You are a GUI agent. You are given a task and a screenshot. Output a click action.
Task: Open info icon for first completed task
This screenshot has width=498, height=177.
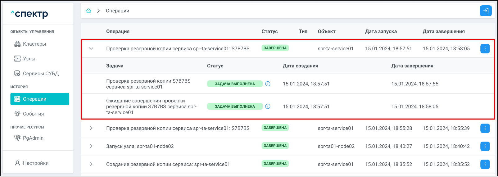coord(268,84)
